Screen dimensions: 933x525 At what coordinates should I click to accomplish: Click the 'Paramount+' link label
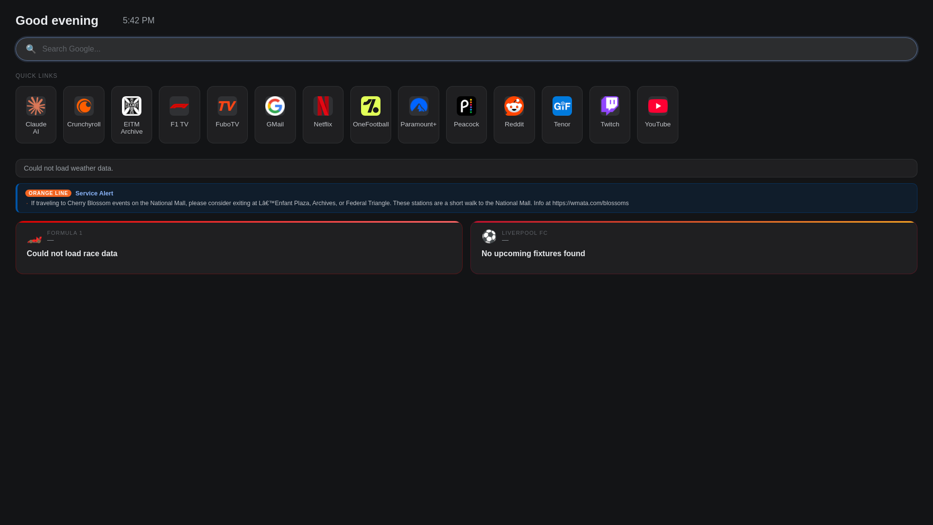(418, 124)
